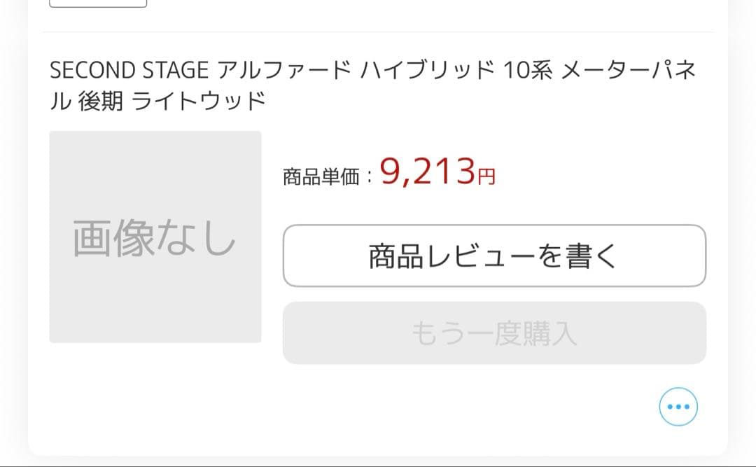Viewport: 756px width, 467px height.
Task: Tap the grayed-out buy-again button
Action: (493, 334)
